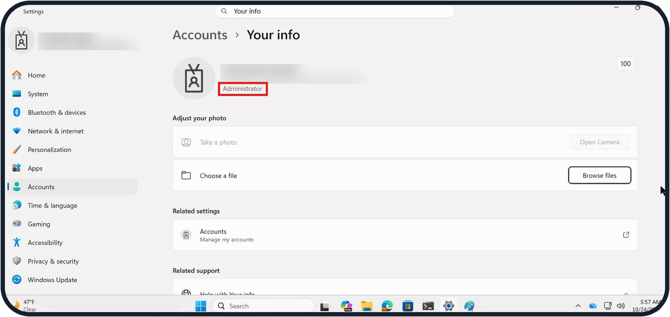
Task: Open Privacy & security settings
Action: coord(73,261)
